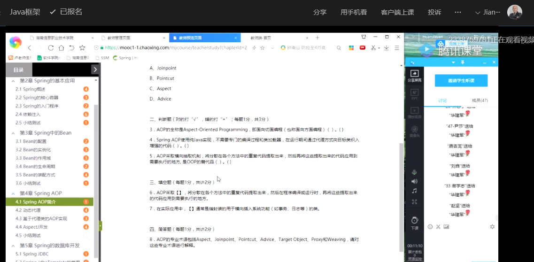Click the restore closed tab arrow icon
This screenshot has height=262, width=534.
(x=71, y=47)
